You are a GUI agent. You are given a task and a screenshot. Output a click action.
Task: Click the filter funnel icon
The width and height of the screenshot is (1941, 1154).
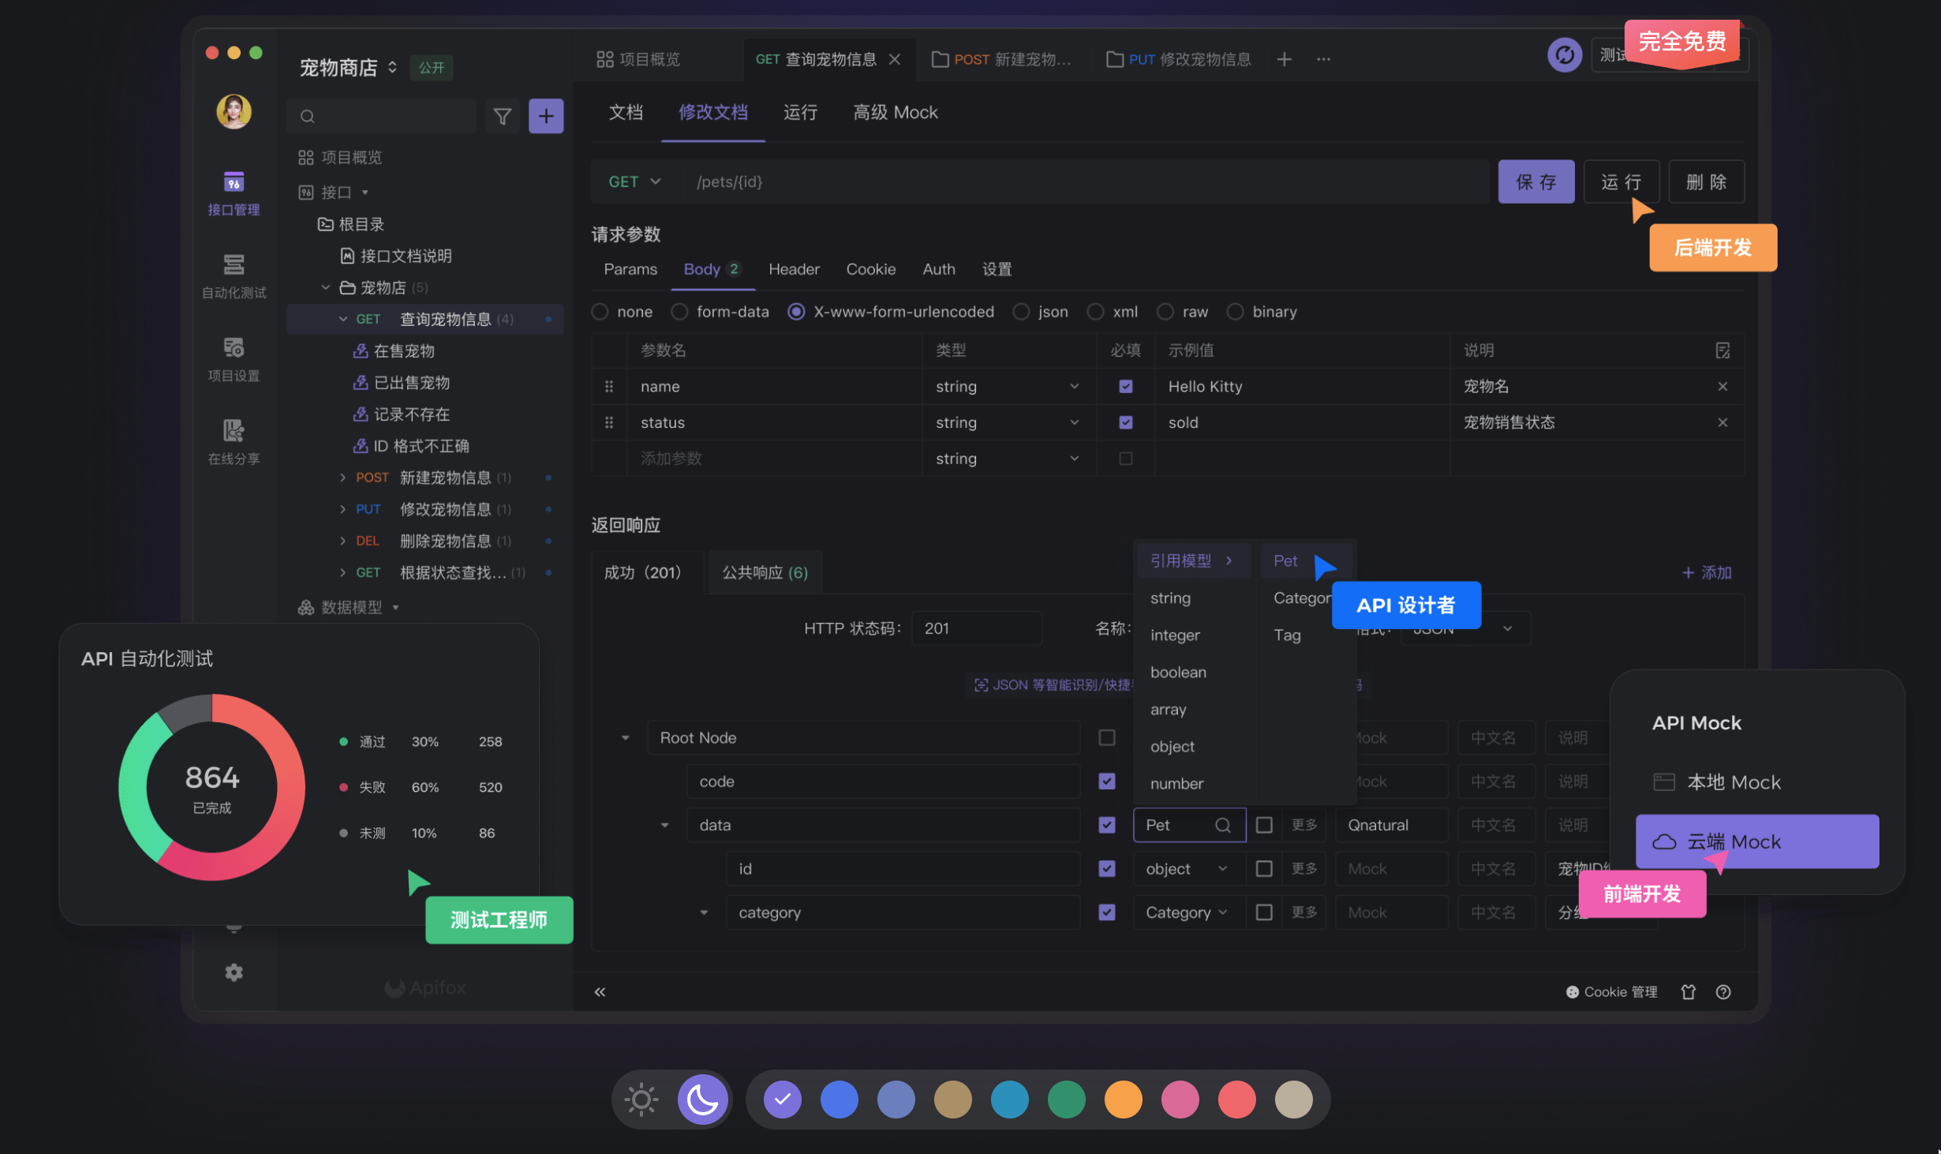coord(502,117)
